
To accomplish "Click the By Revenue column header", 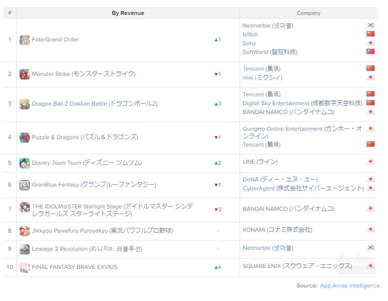I will (x=128, y=13).
